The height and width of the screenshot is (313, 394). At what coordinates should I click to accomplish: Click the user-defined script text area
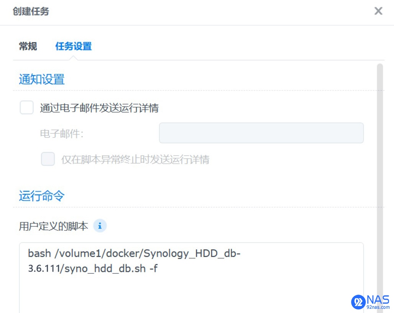[x=191, y=278]
